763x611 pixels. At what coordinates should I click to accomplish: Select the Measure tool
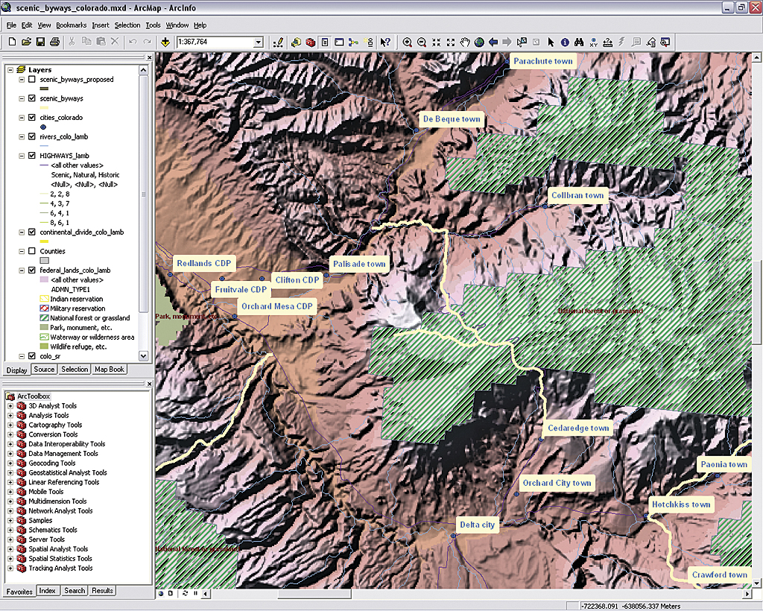click(608, 42)
